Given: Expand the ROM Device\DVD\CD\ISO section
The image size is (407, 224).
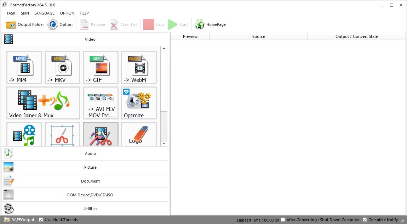Looking at the screenshot, I should (x=85, y=195).
